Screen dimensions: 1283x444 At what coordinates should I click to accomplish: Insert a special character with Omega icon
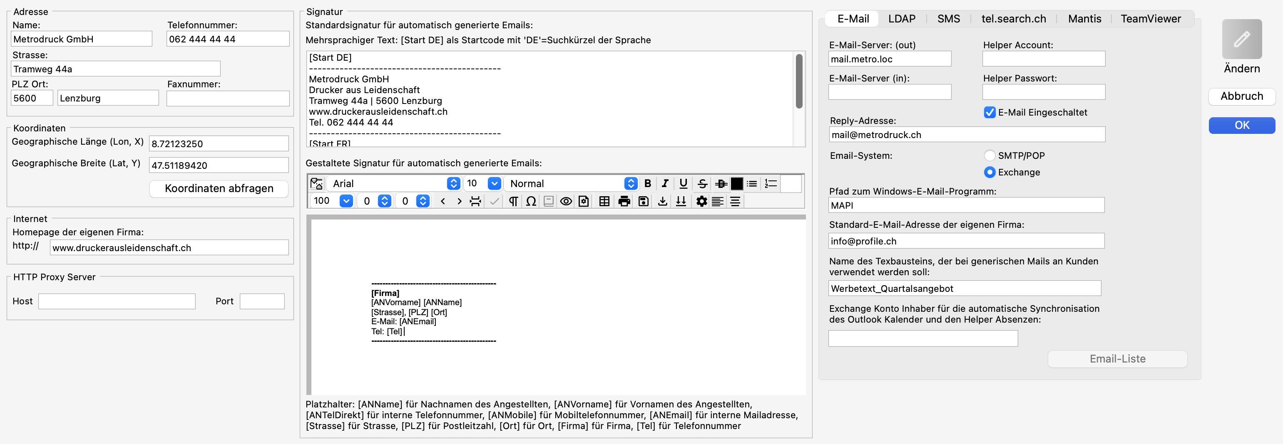coord(531,201)
